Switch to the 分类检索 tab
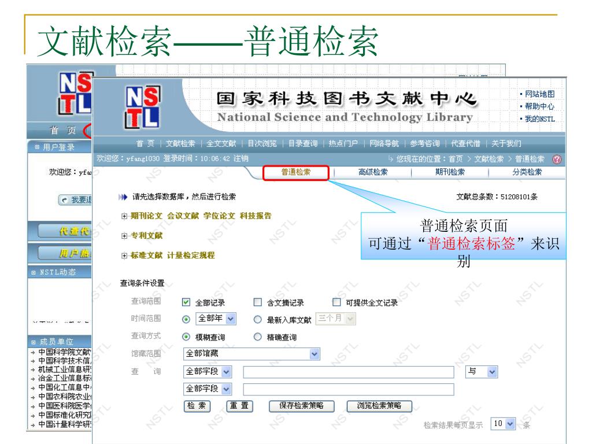Screen dimensions: 592x444 (x=527, y=172)
